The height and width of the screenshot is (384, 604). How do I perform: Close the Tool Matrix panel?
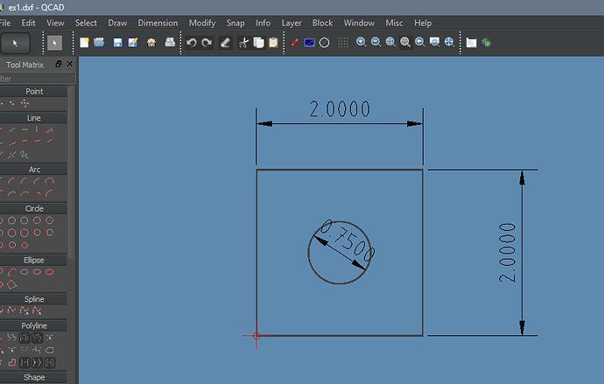[x=70, y=64]
